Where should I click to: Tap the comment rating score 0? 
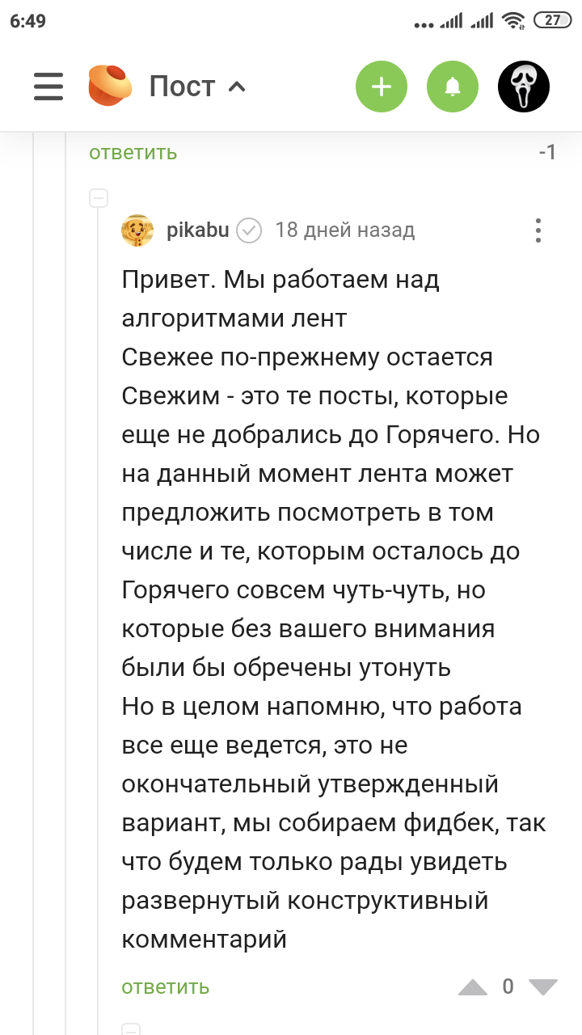coord(508,986)
